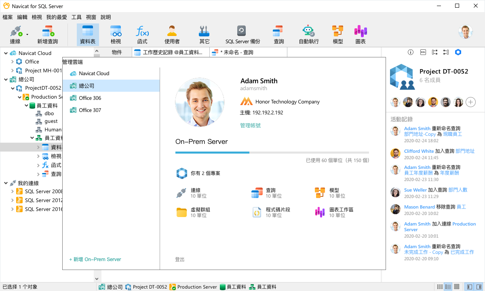Click Production Server in the status bar breadcrumb
The width and height of the screenshot is (485, 291).
coord(193,287)
